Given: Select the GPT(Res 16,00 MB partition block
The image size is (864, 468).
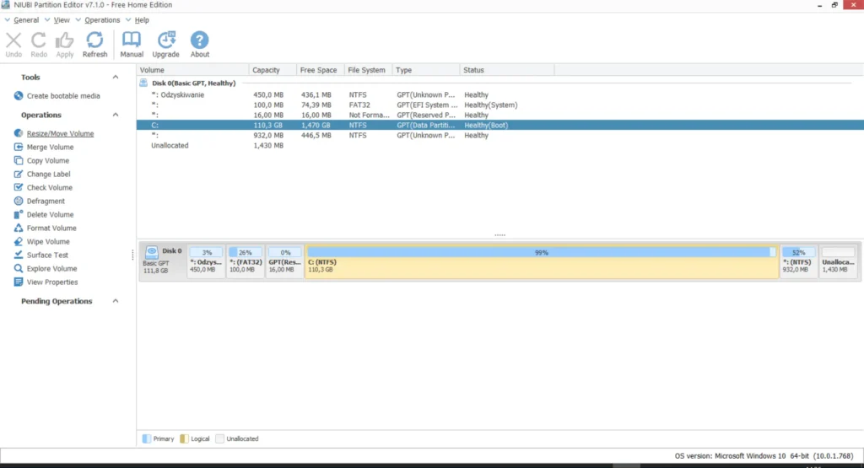Looking at the screenshot, I should [x=285, y=261].
